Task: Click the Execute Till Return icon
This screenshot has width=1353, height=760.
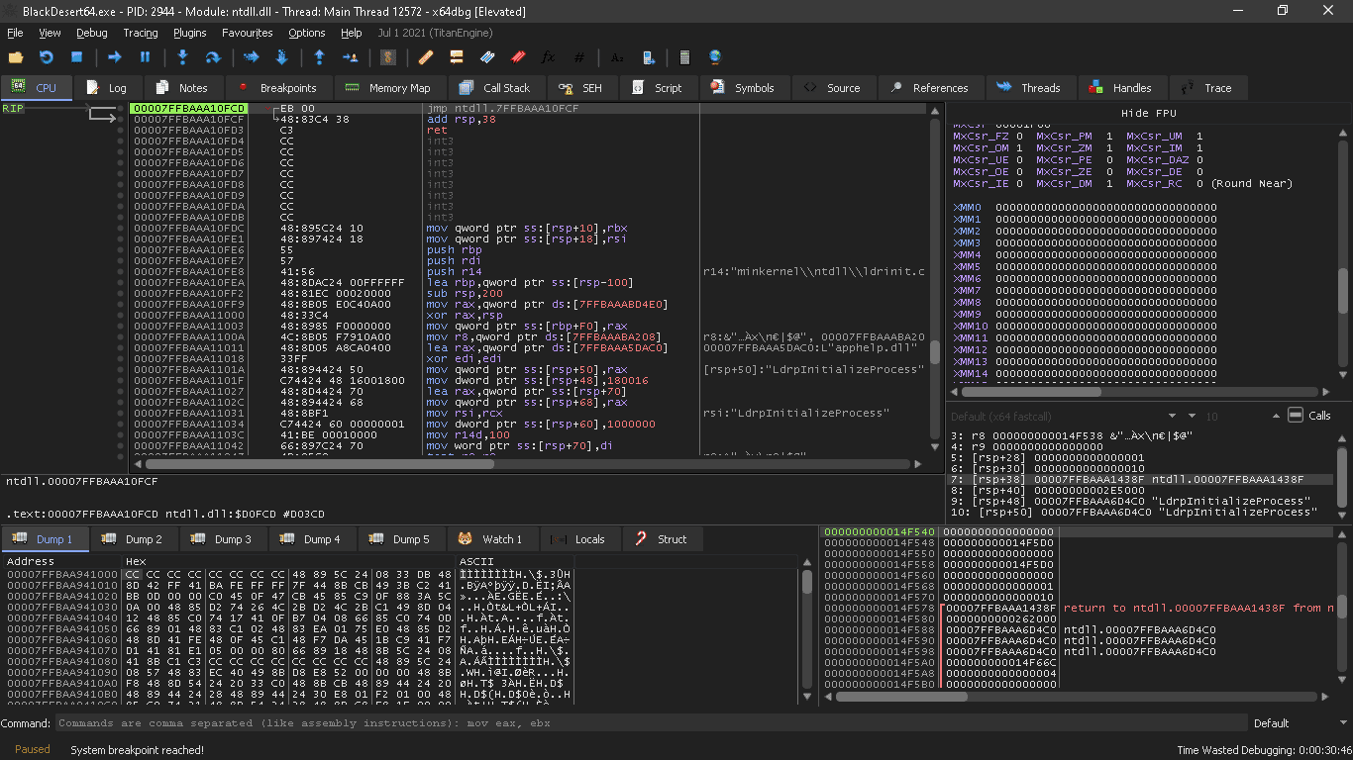Action: tap(319, 57)
